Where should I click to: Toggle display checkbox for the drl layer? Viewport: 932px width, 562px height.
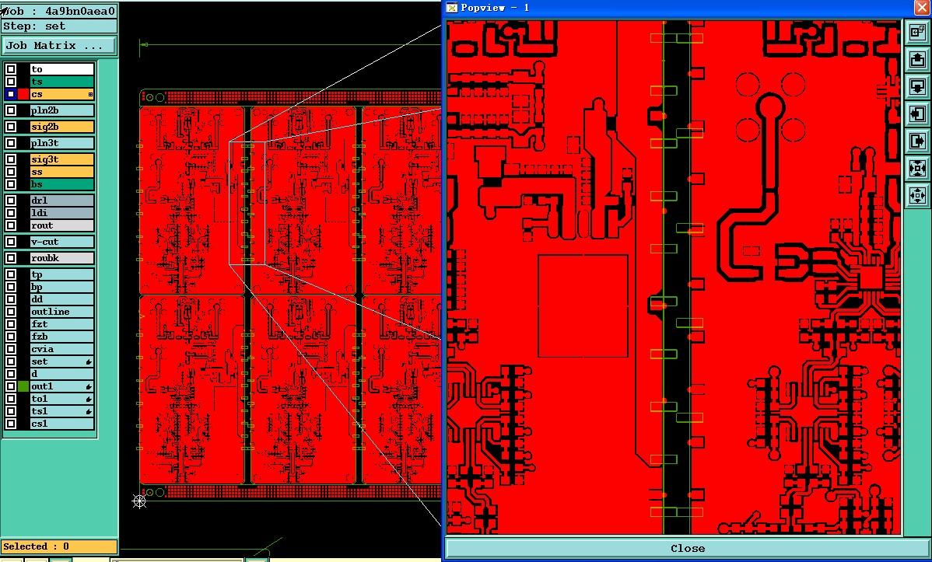tap(11, 201)
